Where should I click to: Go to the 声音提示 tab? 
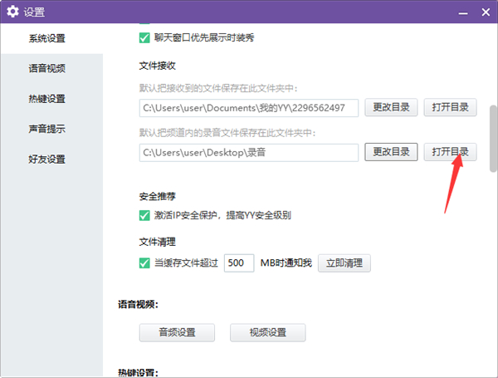point(46,129)
